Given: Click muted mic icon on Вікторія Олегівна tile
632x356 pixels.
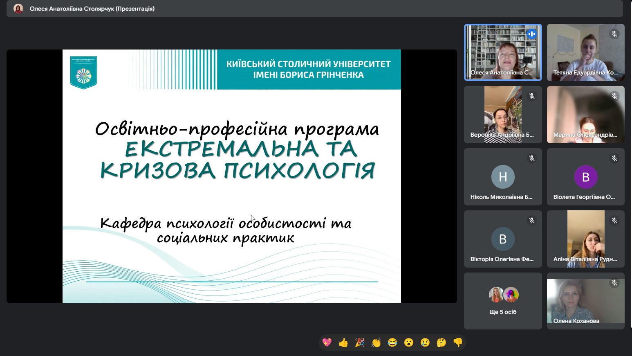Looking at the screenshot, I should click(x=532, y=221).
